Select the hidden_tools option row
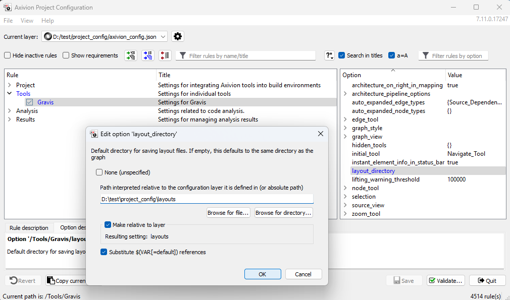 [x=369, y=145]
